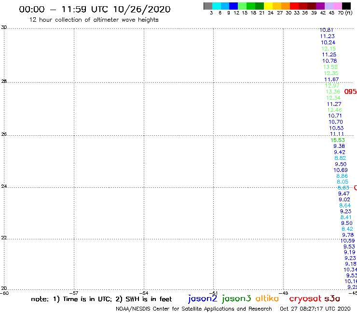Select the blue value 9.78
Image resolution: width=357 pixels, height=313 pixels.
pyautogui.click(x=348, y=235)
